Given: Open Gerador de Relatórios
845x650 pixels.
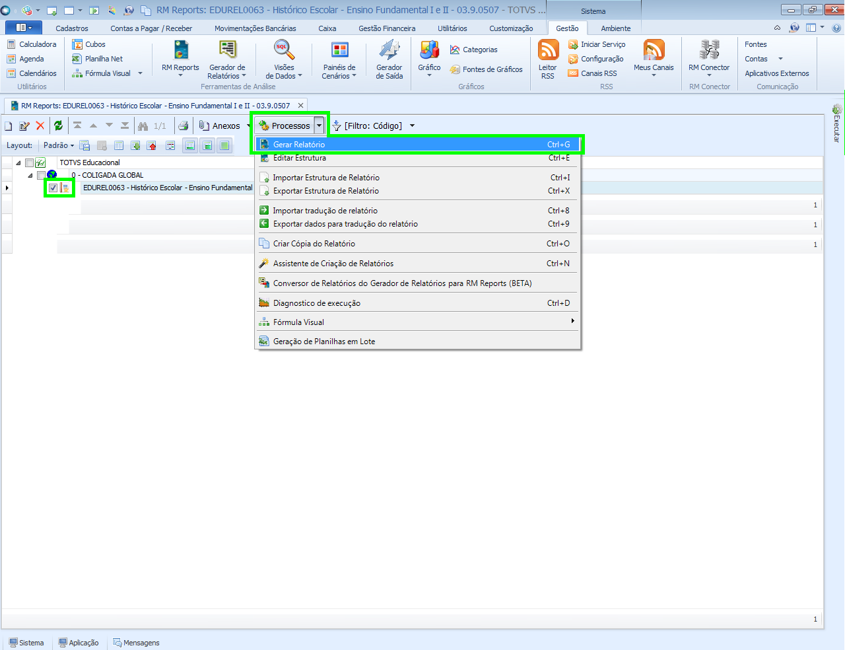Looking at the screenshot, I should [227, 59].
